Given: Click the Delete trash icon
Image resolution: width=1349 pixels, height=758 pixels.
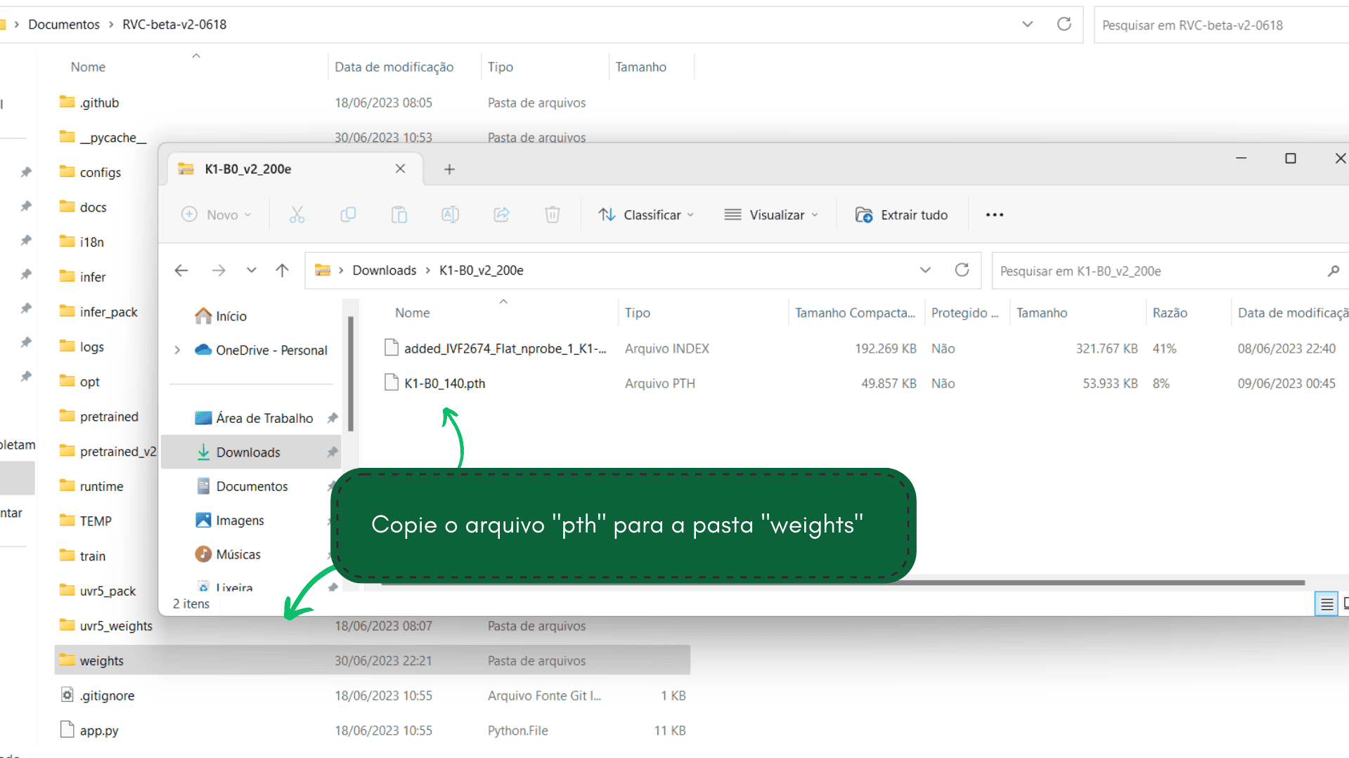Looking at the screenshot, I should click(553, 215).
